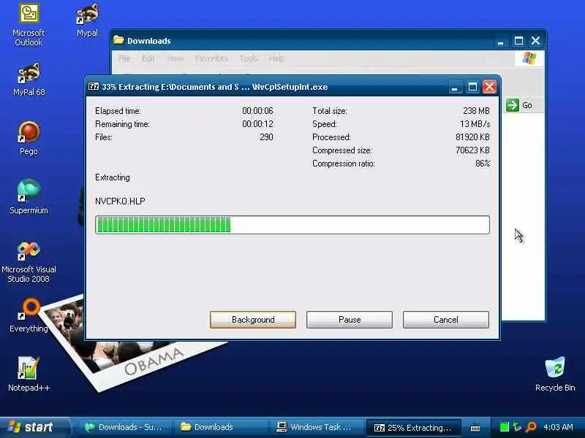
Task: Click the 7z icon in extraction dialog title
Action: point(94,86)
